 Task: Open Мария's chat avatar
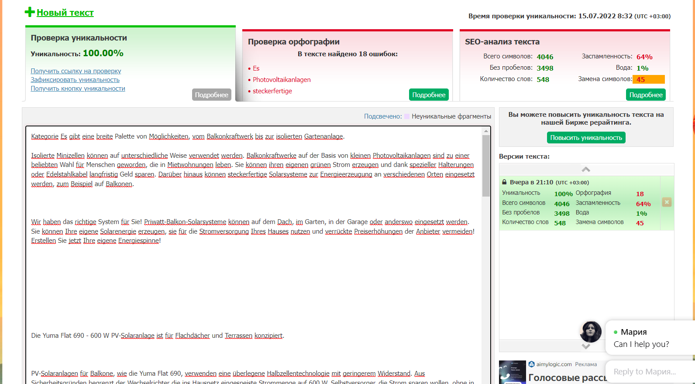pos(591,332)
